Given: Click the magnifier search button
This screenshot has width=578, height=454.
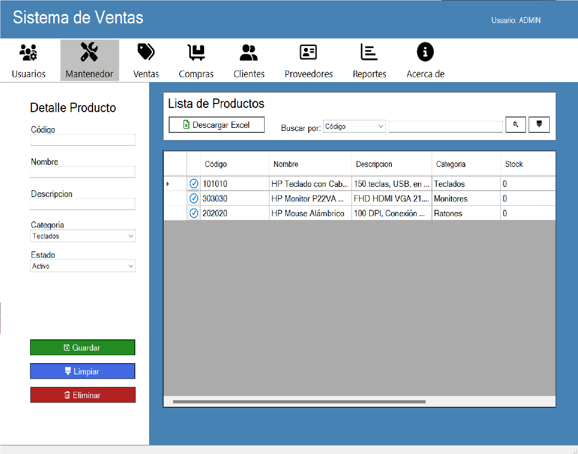Looking at the screenshot, I should point(515,125).
